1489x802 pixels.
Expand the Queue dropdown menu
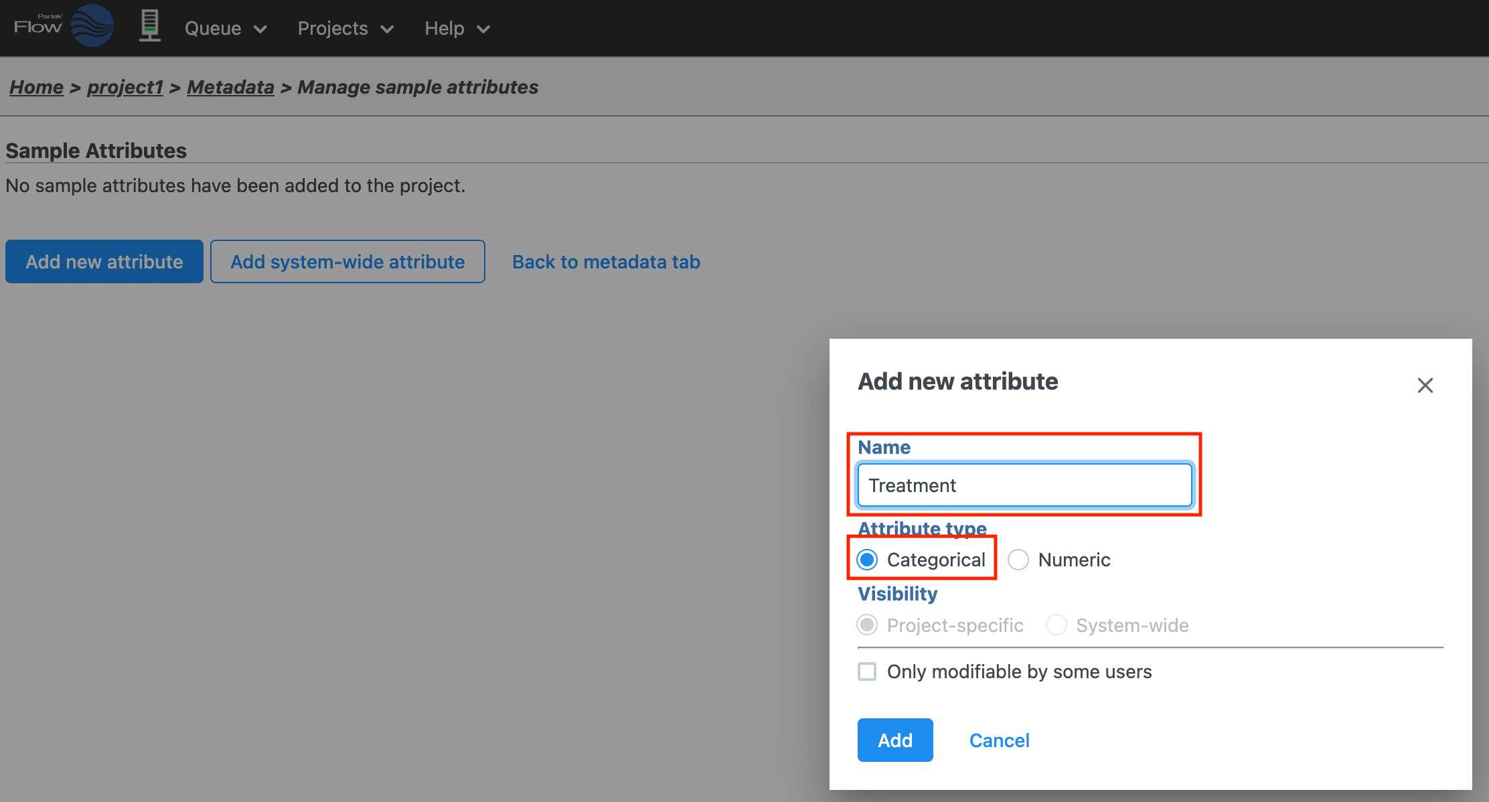click(x=226, y=29)
